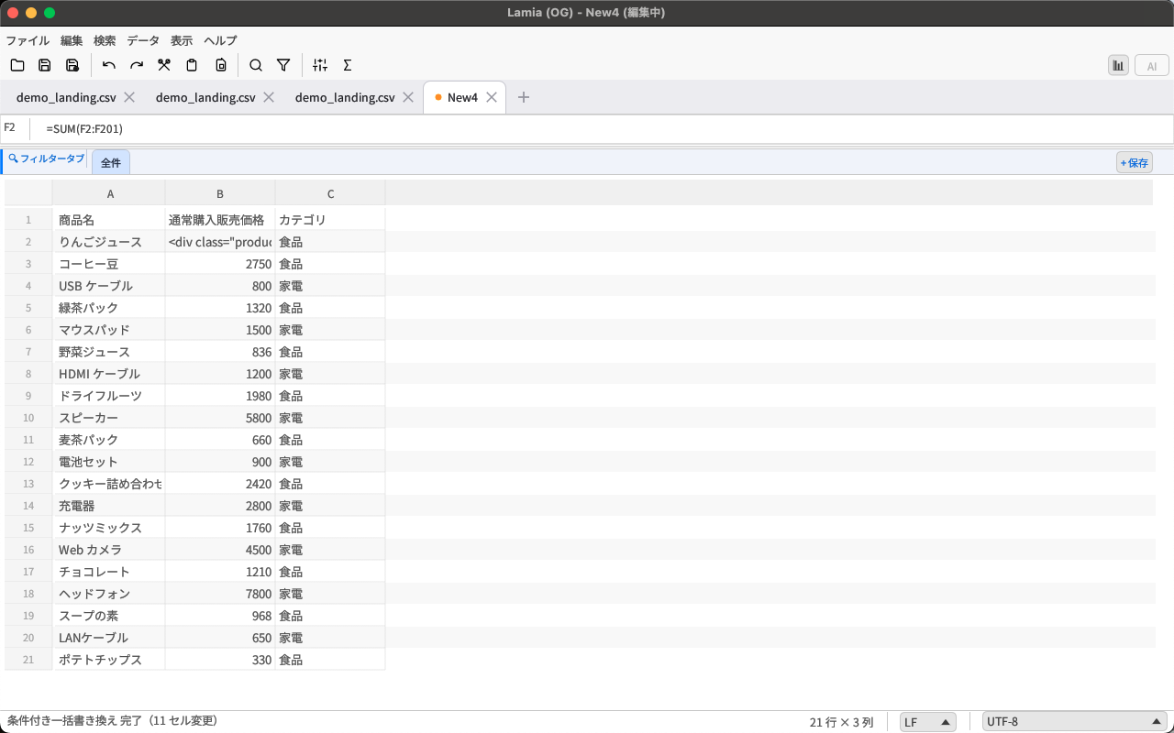This screenshot has height=733, width=1174.
Task: Click cell スープの素
Action: pos(108,616)
